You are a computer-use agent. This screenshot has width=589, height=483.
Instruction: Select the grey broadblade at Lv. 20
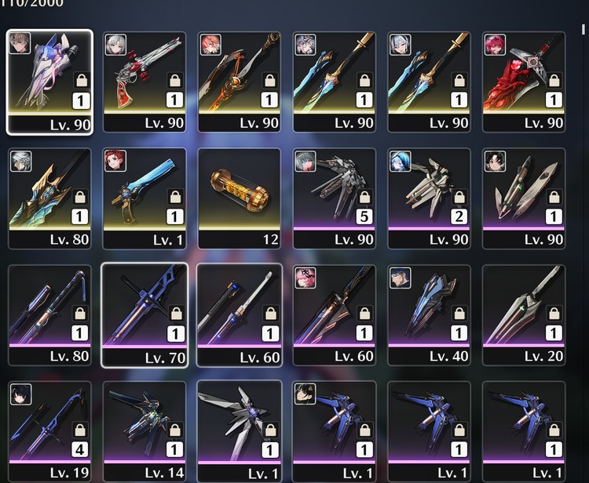click(x=524, y=315)
